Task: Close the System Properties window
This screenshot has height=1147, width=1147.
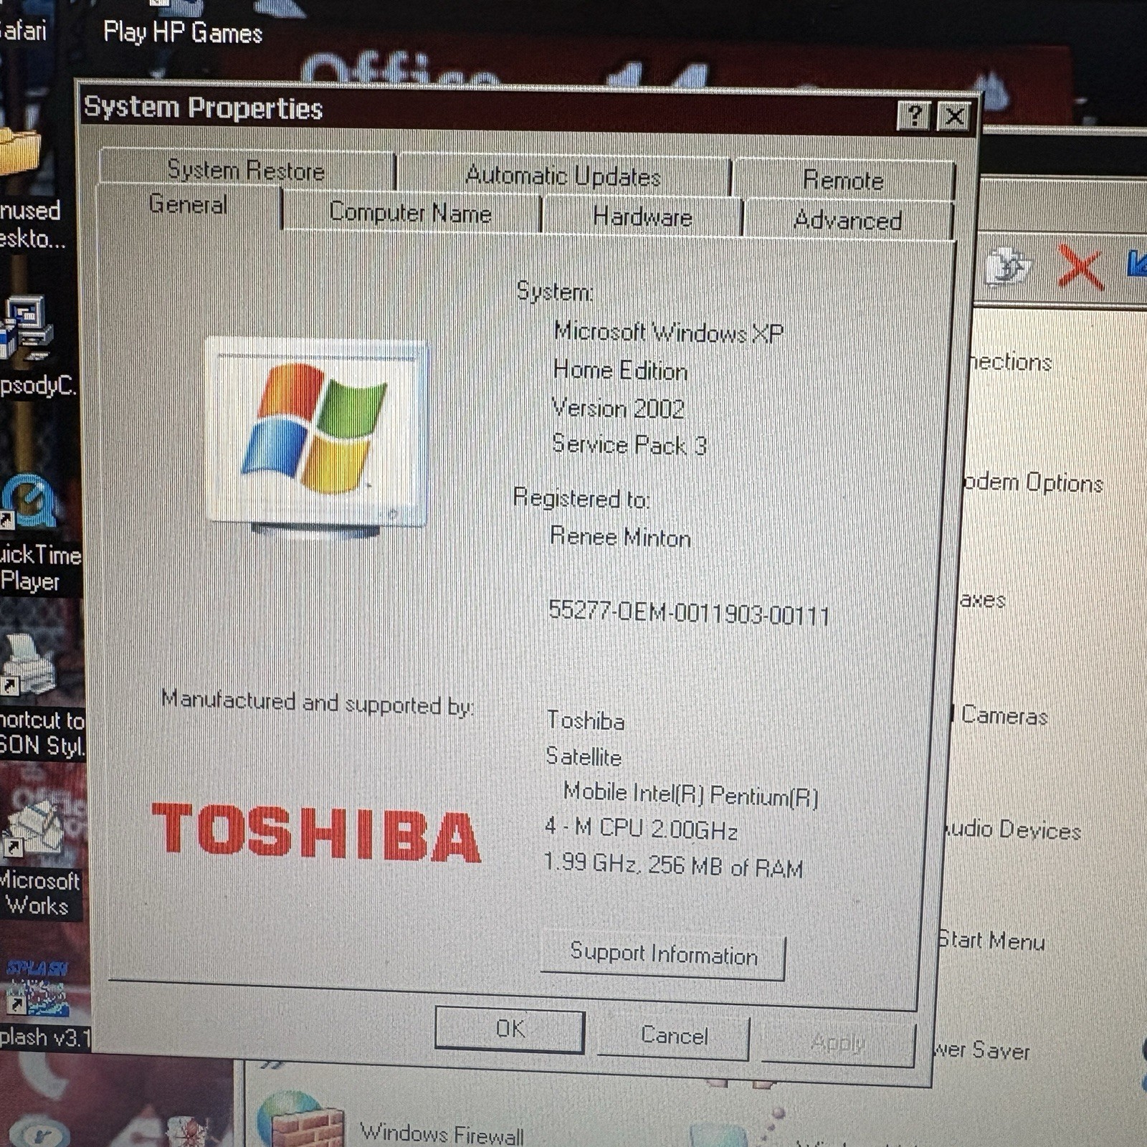Action: tap(954, 117)
